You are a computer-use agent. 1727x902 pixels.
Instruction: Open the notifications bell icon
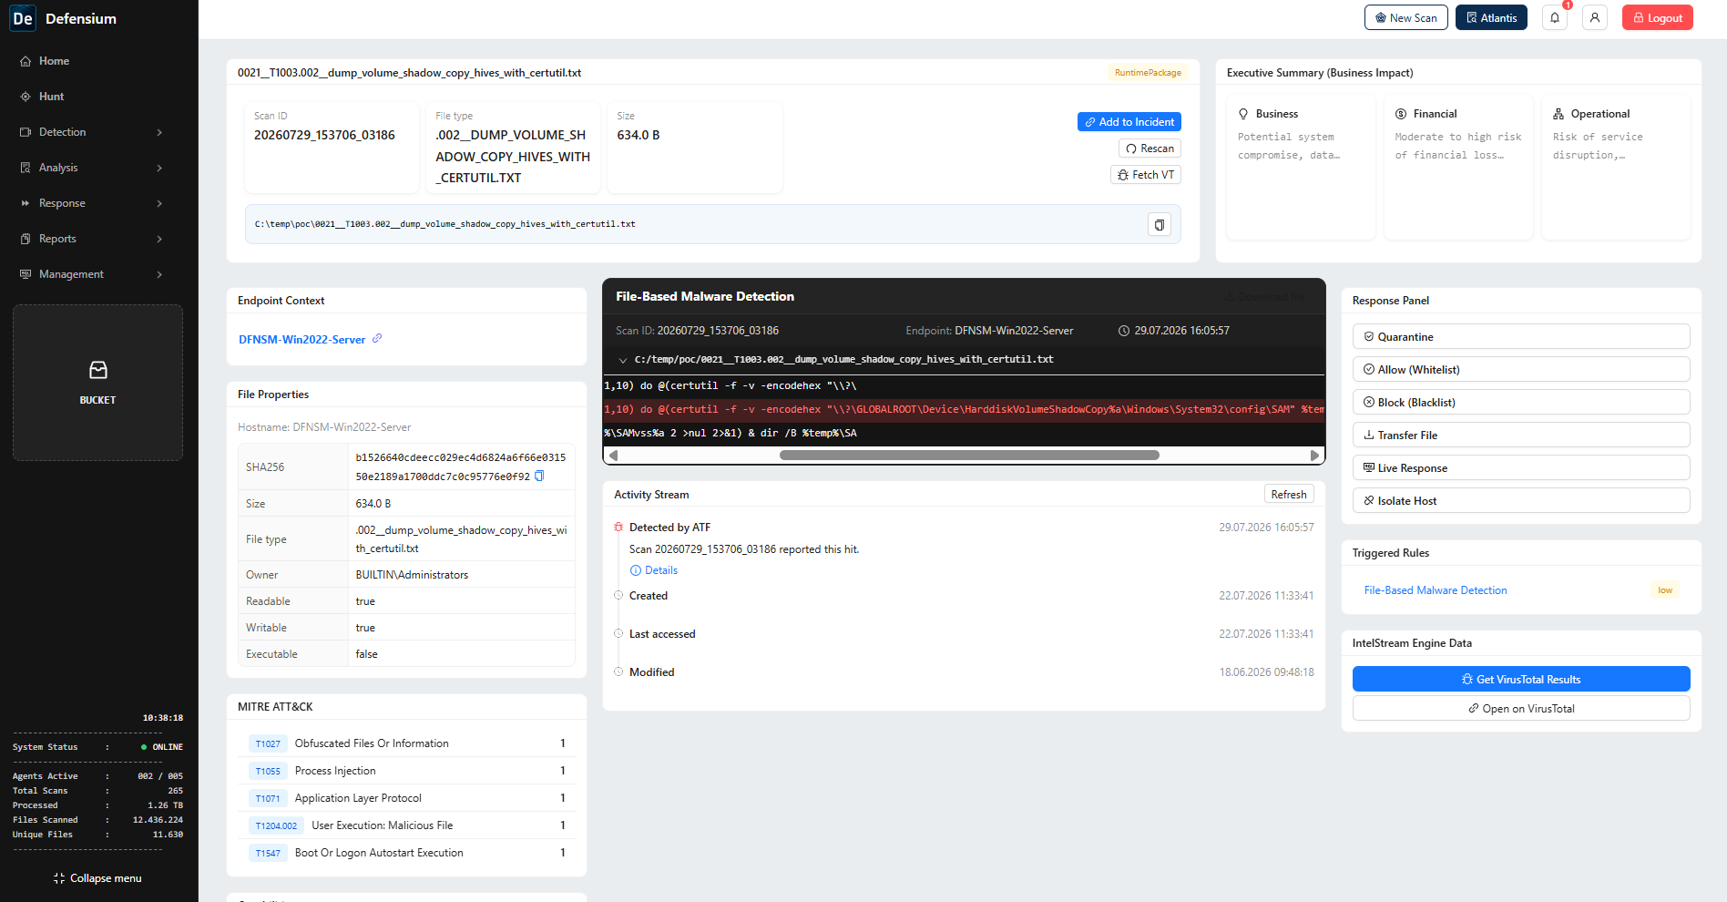1555,17
